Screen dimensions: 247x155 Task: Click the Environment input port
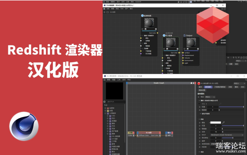[183, 60]
